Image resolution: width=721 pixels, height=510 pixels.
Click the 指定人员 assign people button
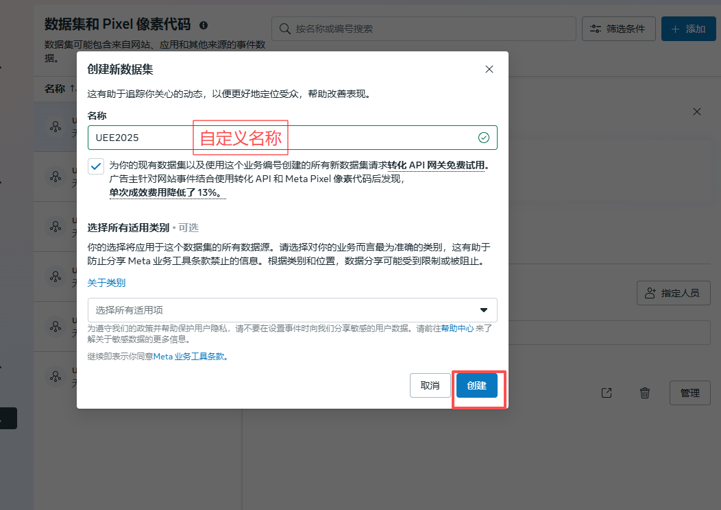point(672,293)
